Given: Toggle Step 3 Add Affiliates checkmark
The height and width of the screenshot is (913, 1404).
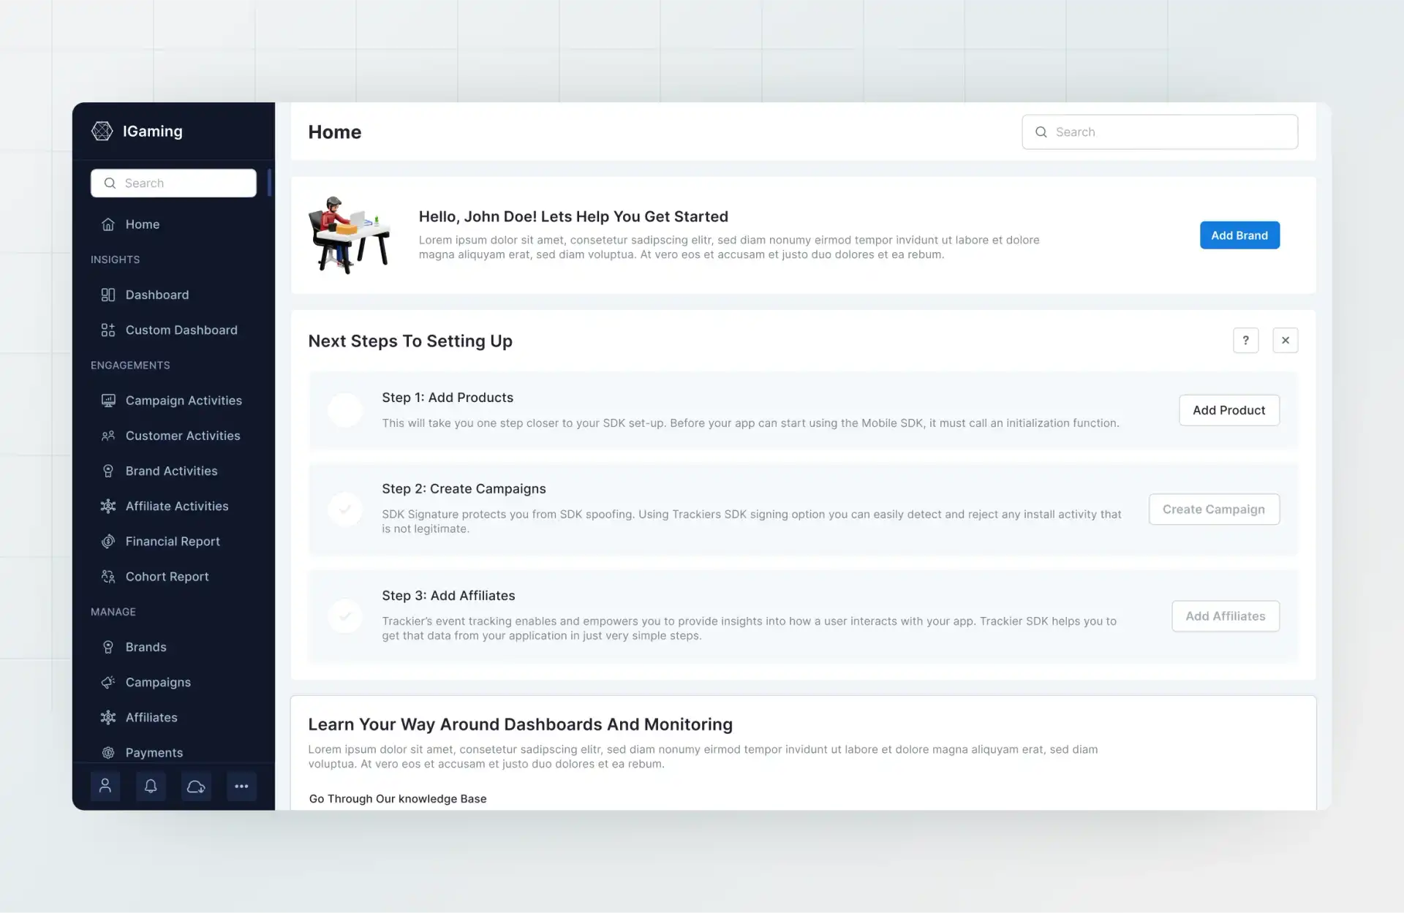Looking at the screenshot, I should (x=345, y=615).
